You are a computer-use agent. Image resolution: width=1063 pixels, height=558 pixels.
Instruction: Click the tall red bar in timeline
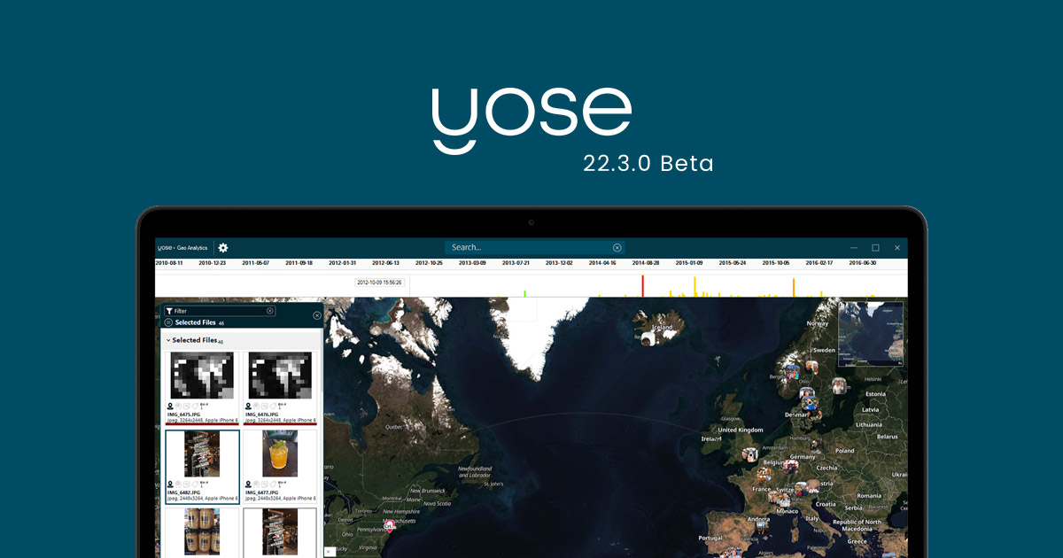click(x=642, y=286)
